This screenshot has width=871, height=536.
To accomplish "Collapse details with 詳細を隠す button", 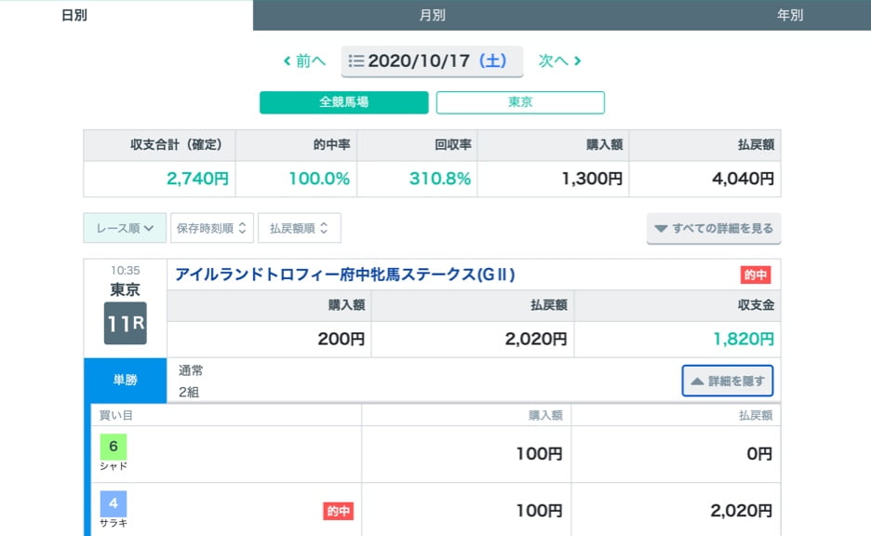I will pos(727,382).
